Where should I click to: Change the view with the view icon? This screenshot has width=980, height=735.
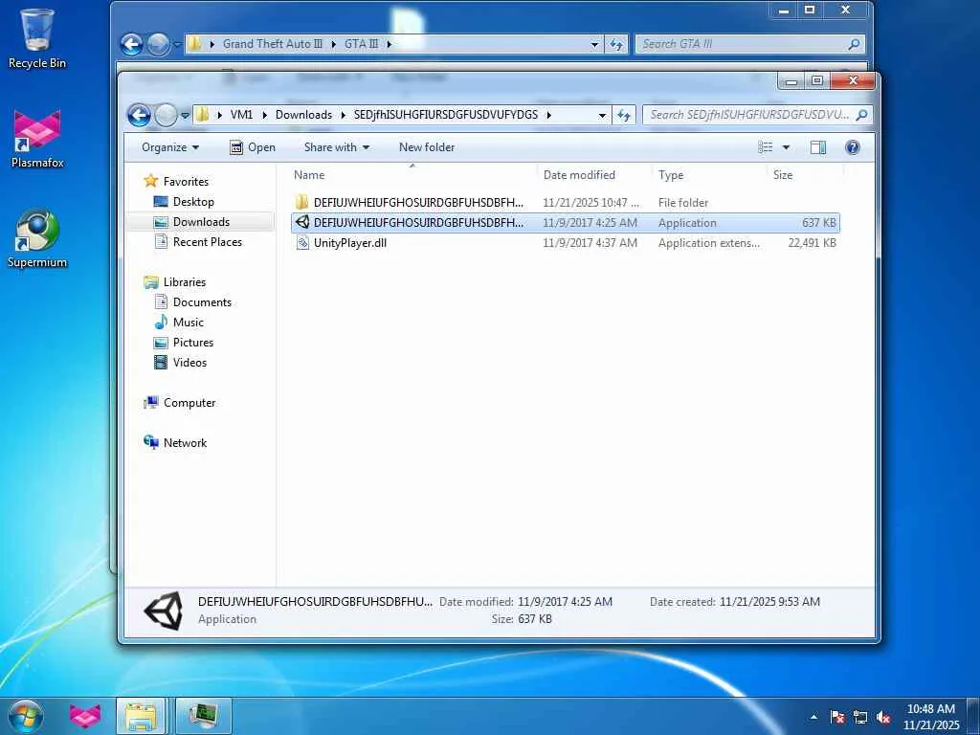(766, 147)
